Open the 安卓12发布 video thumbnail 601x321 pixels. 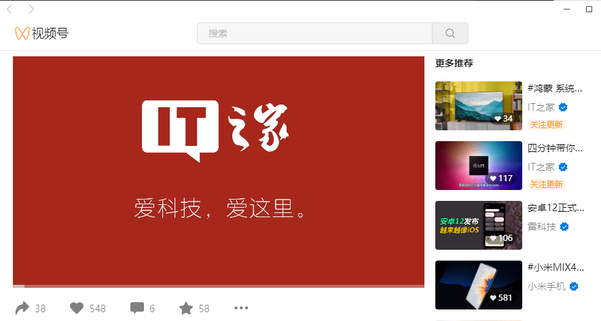pos(479,225)
